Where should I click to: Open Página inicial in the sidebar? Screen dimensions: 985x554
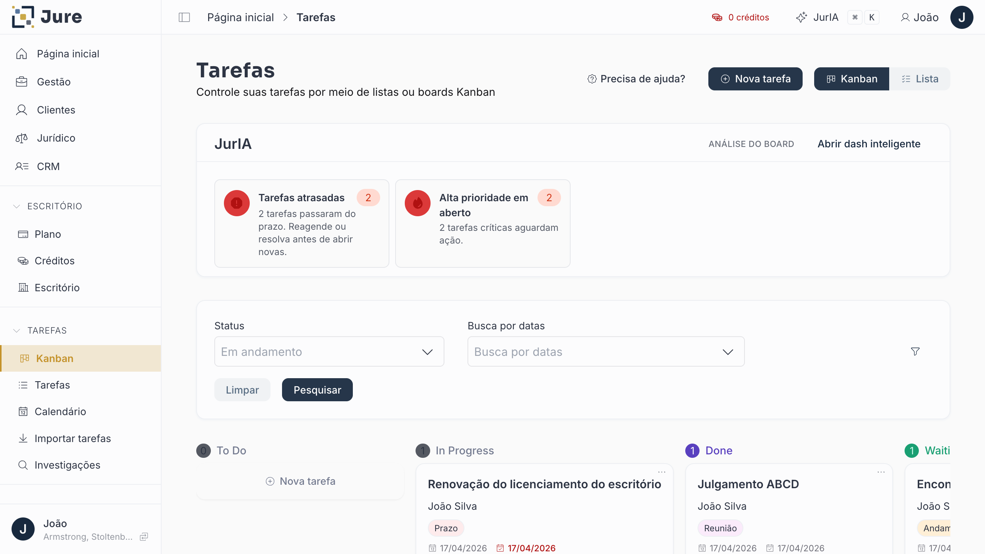pos(80,53)
